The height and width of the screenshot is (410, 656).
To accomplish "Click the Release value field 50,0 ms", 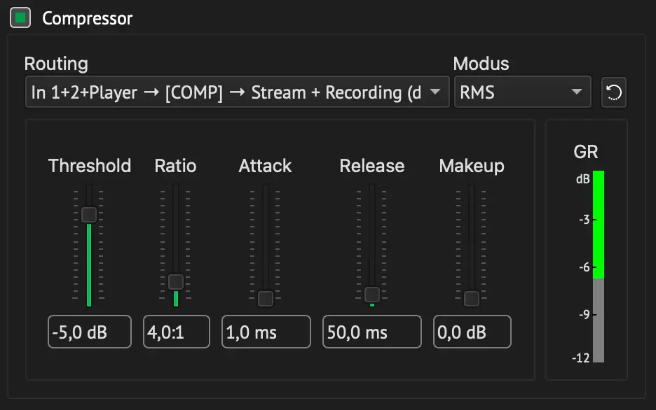I will (x=372, y=332).
